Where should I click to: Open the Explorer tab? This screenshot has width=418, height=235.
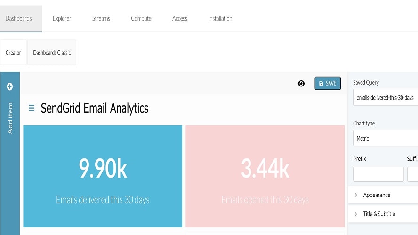(x=62, y=19)
